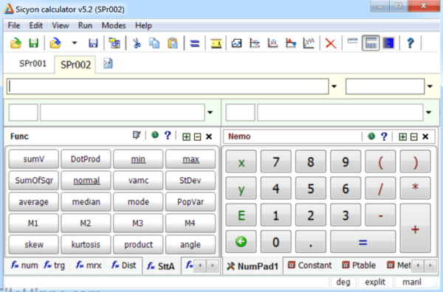The height and width of the screenshot is (292, 443).
Task: Click the green globe icon in Nemo panel
Action: click(x=371, y=136)
